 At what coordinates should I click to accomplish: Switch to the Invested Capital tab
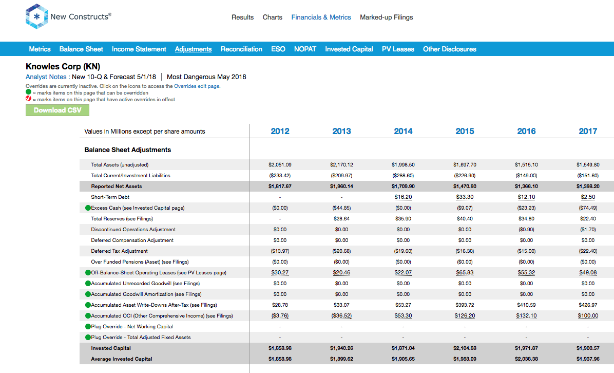pyautogui.click(x=349, y=49)
